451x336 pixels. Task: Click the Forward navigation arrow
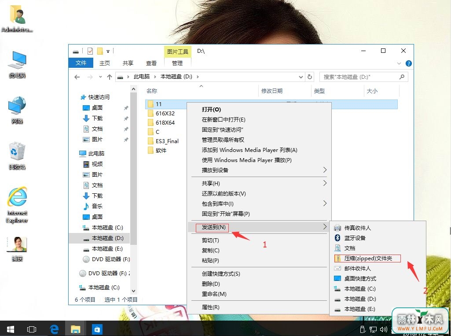pyautogui.click(x=90, y=77)
